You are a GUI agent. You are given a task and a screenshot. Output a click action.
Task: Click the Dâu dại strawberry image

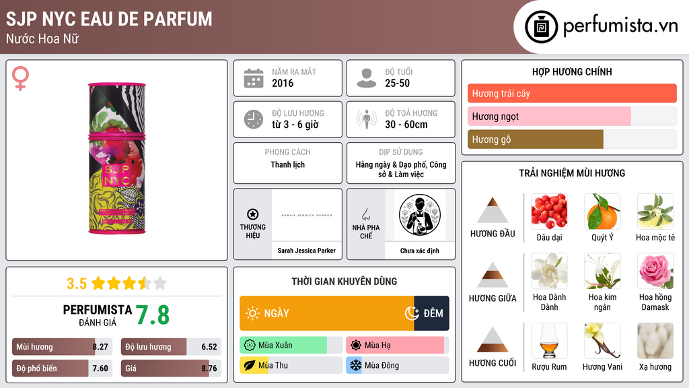[x=549, y=212]
